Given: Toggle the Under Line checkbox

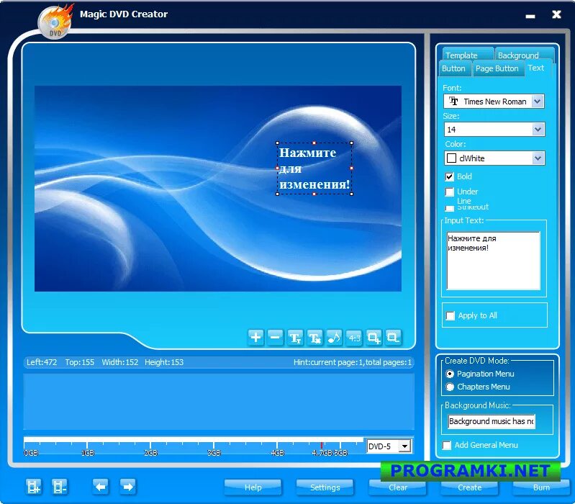Looking at the screenshot, I should click(450, 192).
